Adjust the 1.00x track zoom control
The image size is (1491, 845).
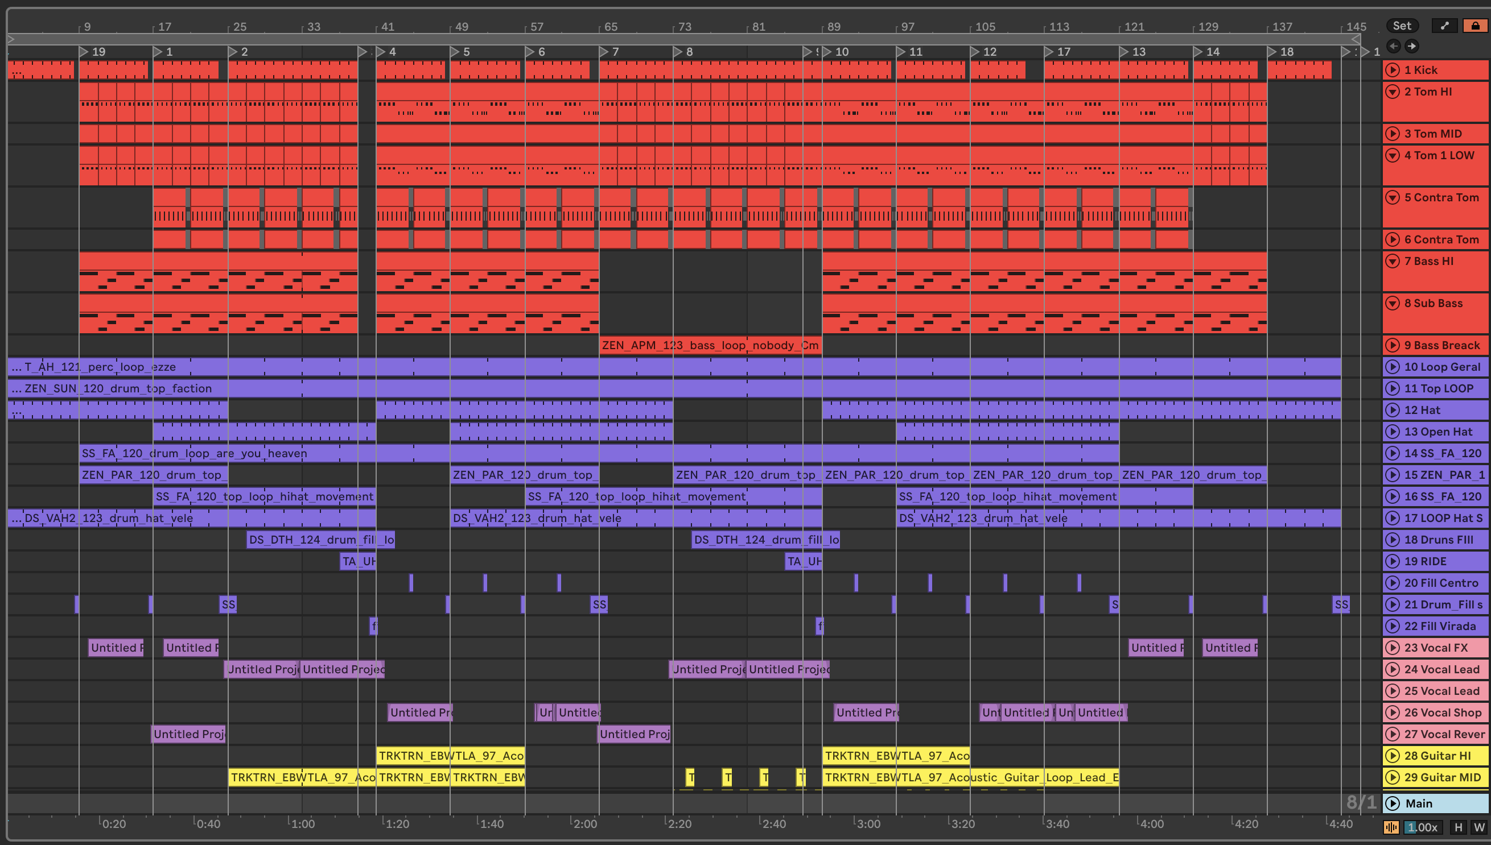pos(1422,827)
